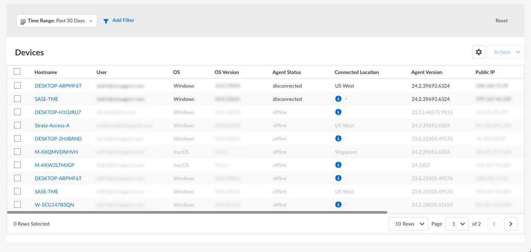531x252 pixels.
Task: Select checkbox for M-XXQMVDNHVH device
Action: pyautogui.click(x=17, y=152)
